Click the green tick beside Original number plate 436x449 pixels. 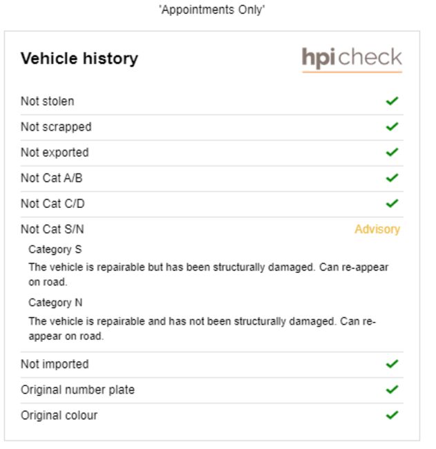[392, 390]
